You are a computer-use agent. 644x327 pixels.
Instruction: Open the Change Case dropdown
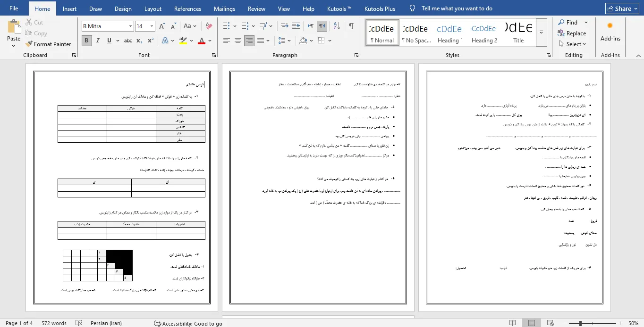pyautogui.click(x=190, y=26)
